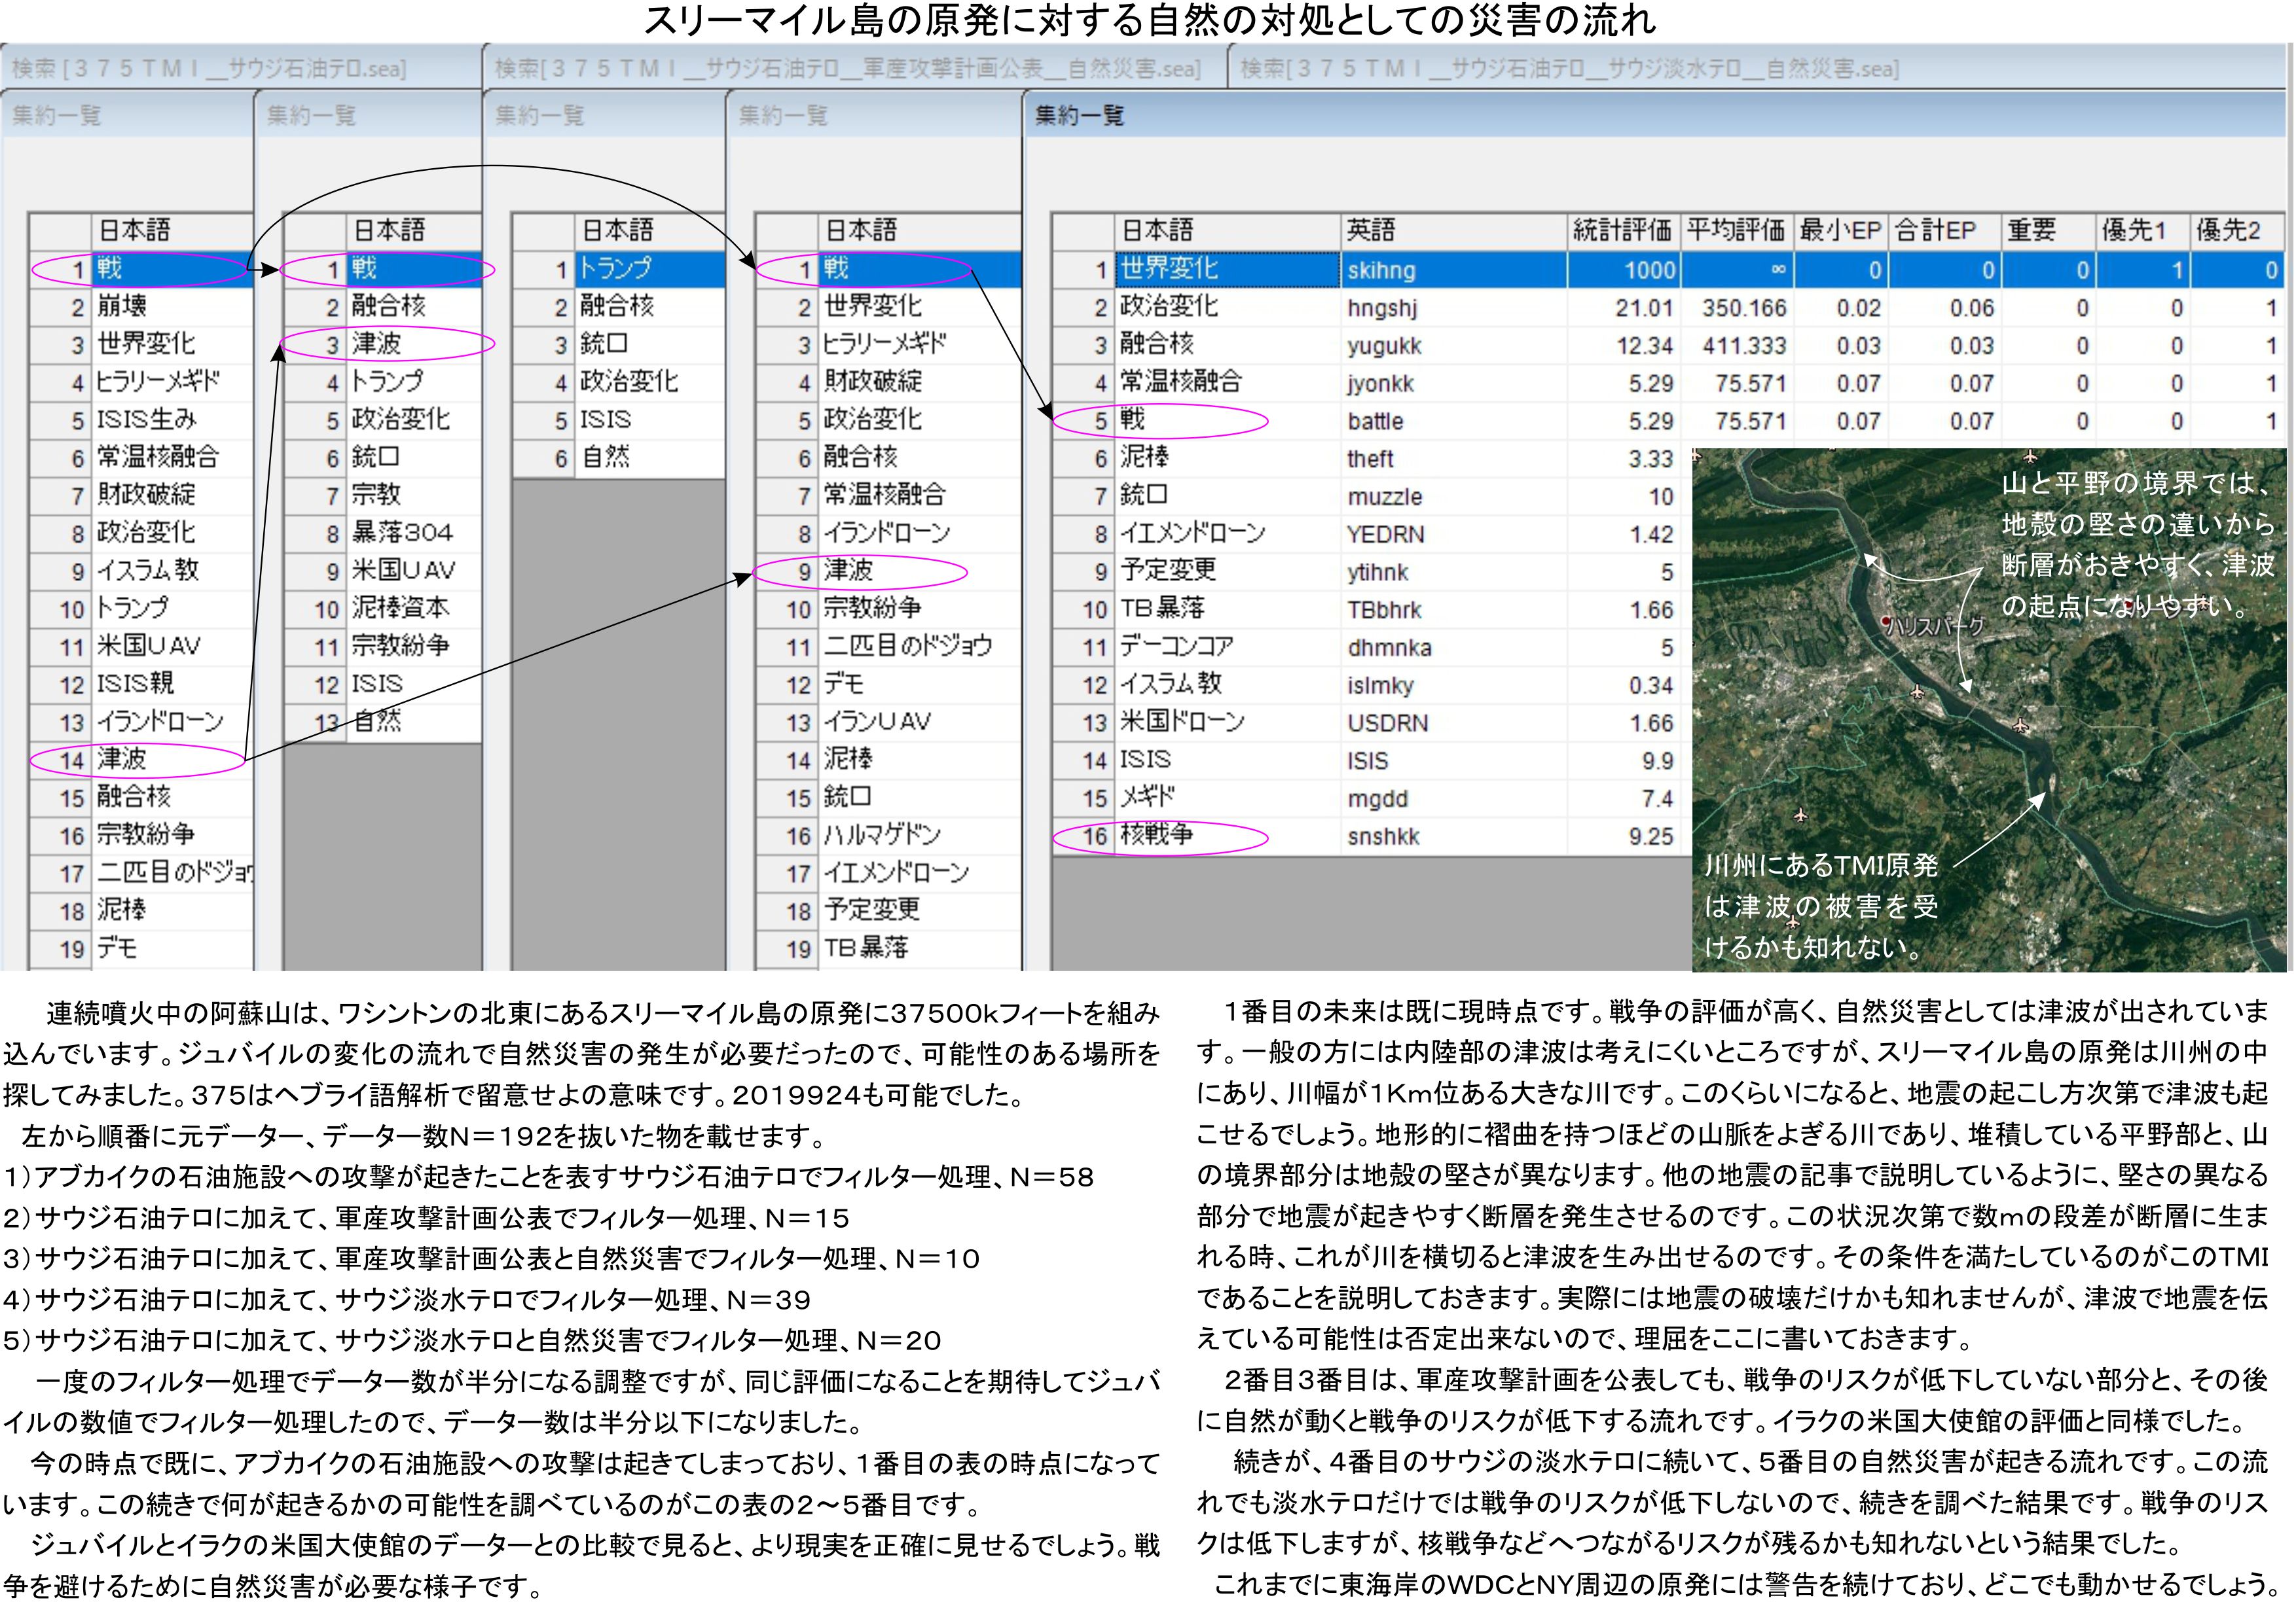The height and width of the screenshot is (1604, 2296).
Task: Click the 優先1 column header
Action: [x=2133, y=230]
